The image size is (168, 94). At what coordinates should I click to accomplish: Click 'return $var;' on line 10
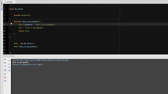click(24, 31)
